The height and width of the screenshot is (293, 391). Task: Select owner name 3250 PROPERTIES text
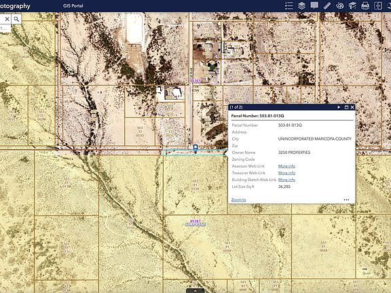pyautogui.click(x=294, y=152)
